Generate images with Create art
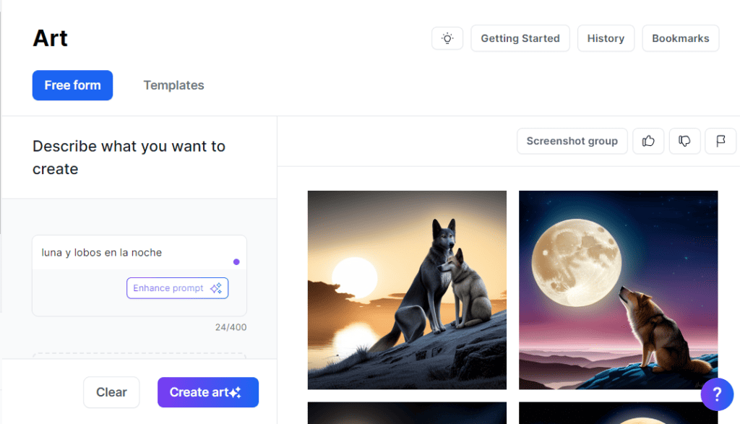The image size is (740, 424). [x=207, y=392]
